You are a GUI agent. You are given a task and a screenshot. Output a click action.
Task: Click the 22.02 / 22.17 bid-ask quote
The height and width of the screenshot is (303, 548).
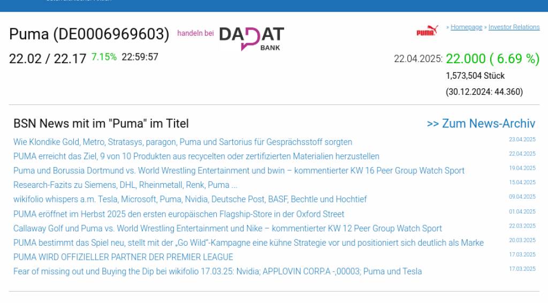pos(48,58)
